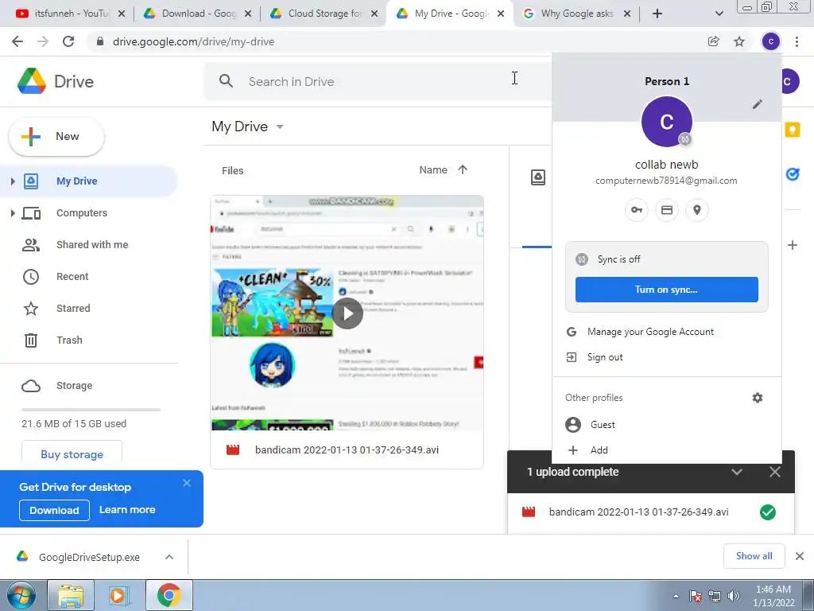This screenshot has width=814, height=611.
Task: Click Turn on sync button
Action: [x=667, y=290]
